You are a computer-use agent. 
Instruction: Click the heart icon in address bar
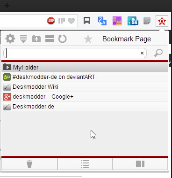pyautogui.click(x=71, y=21)
